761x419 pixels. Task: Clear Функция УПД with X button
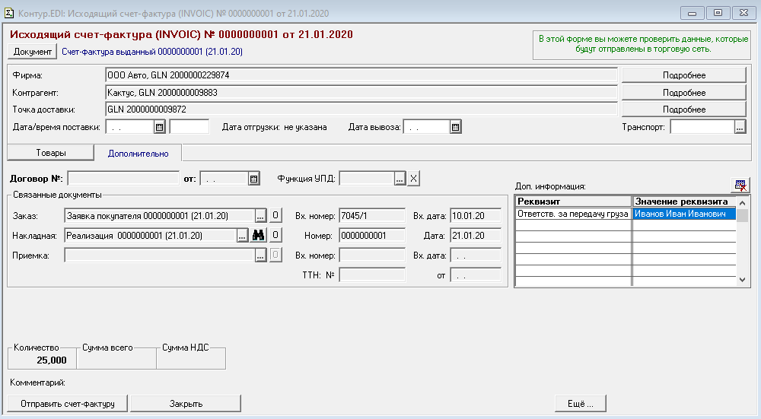[413, 179]
